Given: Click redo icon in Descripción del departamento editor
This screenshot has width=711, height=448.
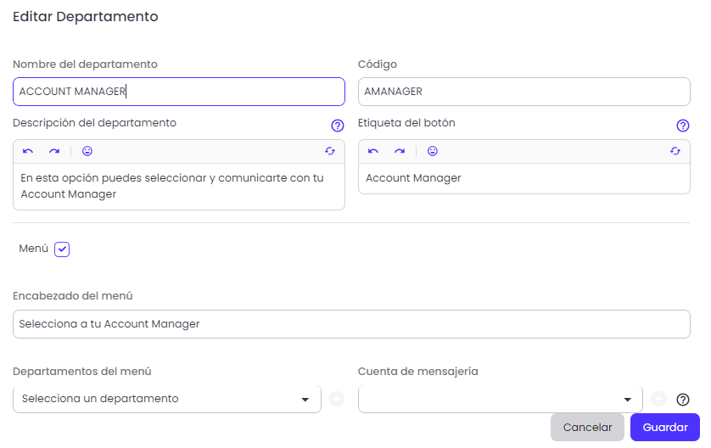Looking at the screenshot, I should [54, 151].
